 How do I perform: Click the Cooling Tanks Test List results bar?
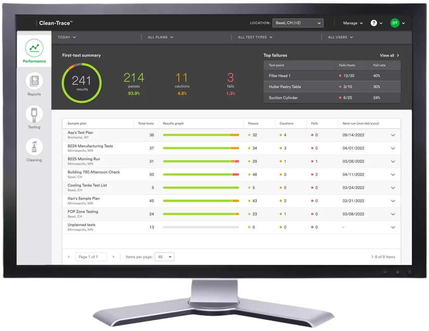[x=201, y=188]
